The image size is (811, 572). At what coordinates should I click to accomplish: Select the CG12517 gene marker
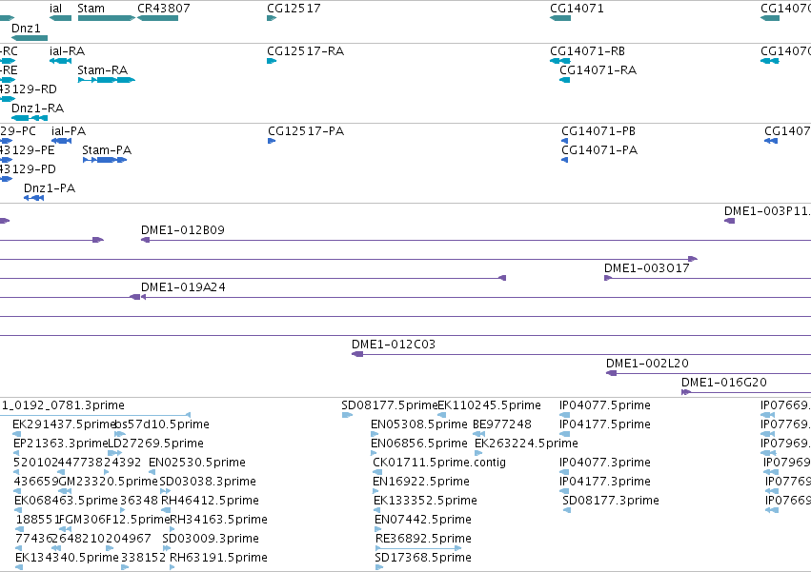[272, 18]
